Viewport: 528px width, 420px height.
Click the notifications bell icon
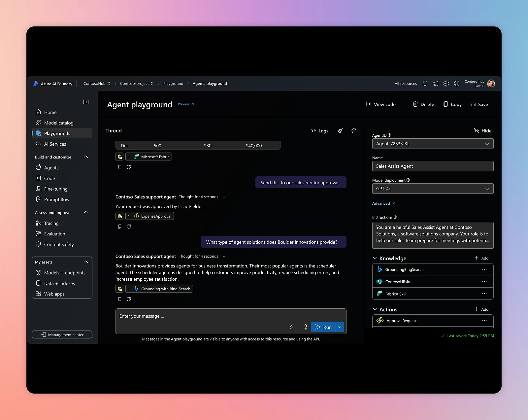pyautogui.click(x=425, y=84)
